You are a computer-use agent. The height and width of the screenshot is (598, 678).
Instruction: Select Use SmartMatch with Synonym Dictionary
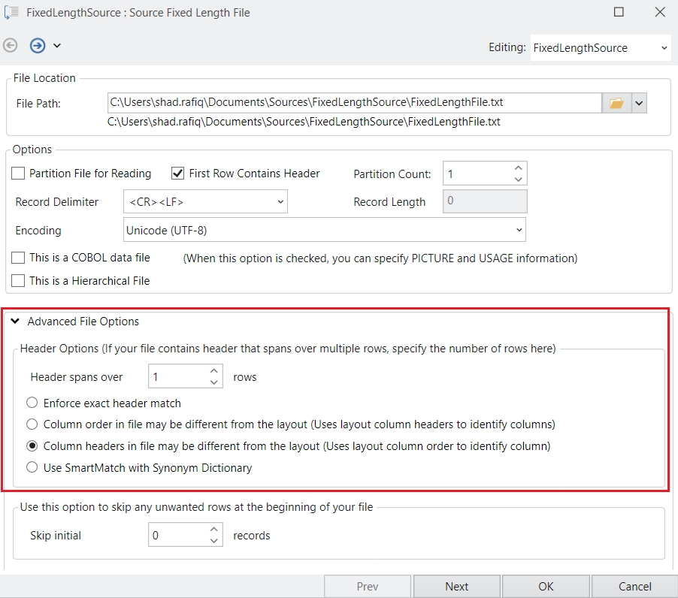(32, 467)
